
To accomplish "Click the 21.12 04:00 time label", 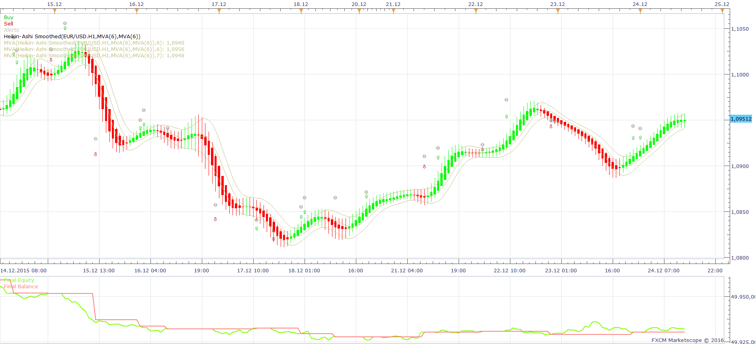I will [x=407, y=271].
